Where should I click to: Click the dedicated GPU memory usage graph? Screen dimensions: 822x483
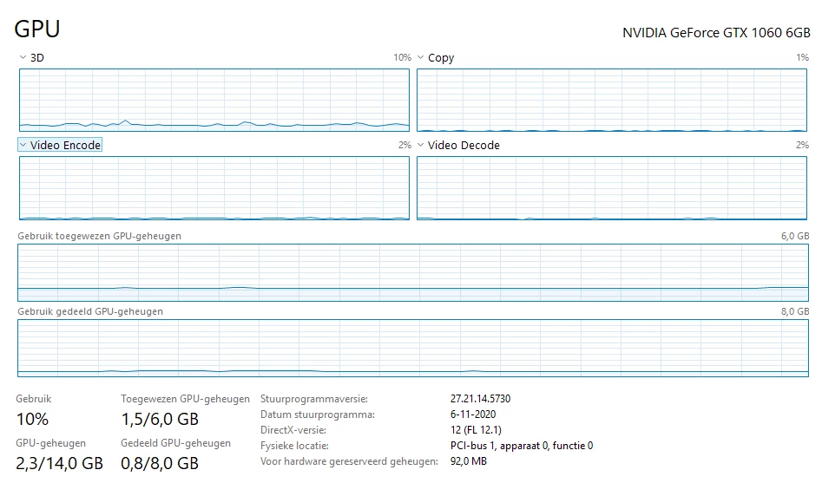click(413, 272)
